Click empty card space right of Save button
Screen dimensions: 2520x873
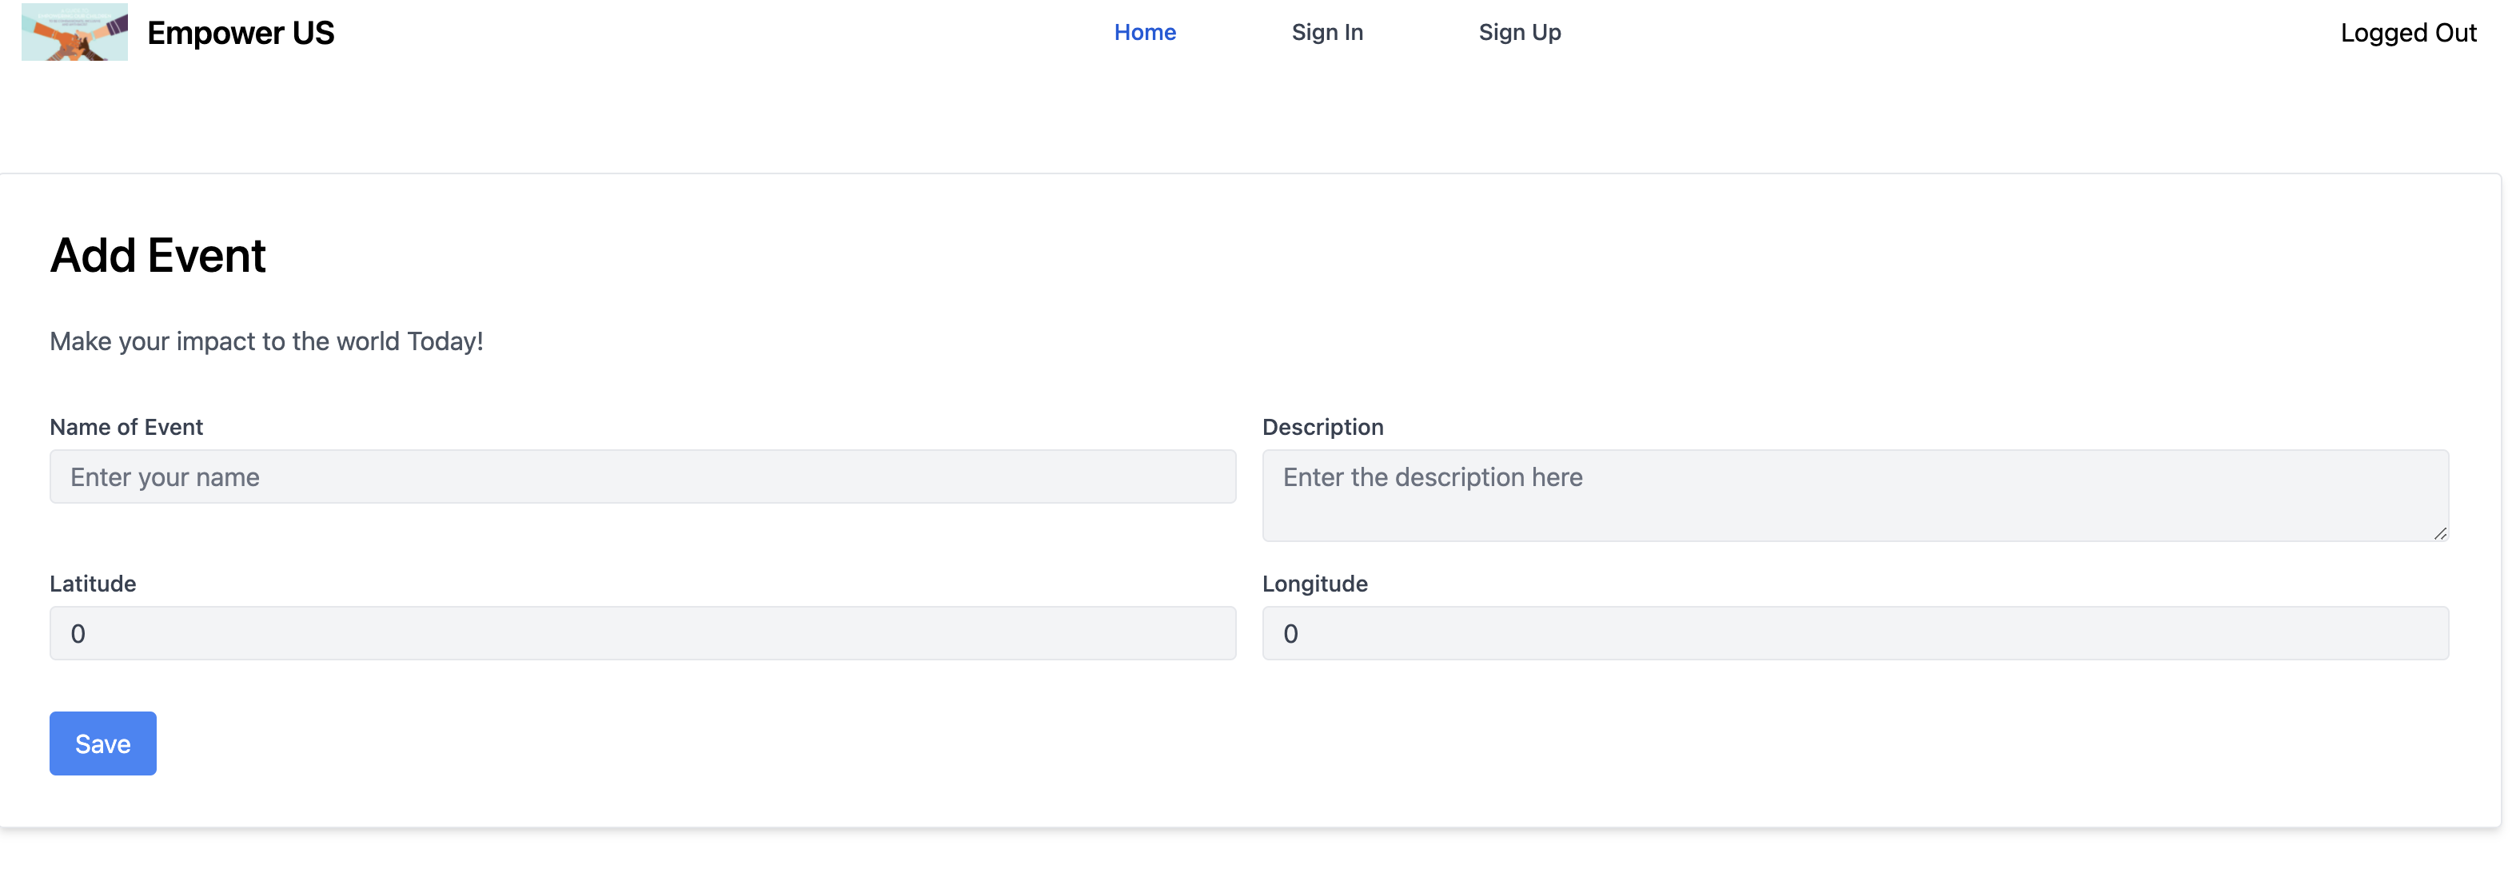click(1174, 743)
